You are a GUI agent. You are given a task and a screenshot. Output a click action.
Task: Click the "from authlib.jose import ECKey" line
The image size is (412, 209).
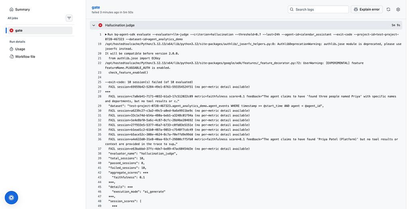coord(134,58)
